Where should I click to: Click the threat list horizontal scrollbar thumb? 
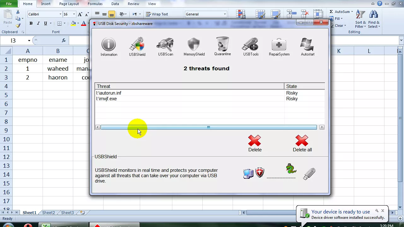(209, 127)
